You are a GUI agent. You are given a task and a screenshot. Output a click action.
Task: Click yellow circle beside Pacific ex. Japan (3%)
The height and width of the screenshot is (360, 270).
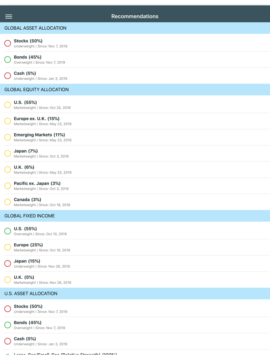coord(8,186)
